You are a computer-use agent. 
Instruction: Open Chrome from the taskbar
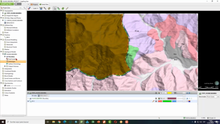(x=59, y=122)
